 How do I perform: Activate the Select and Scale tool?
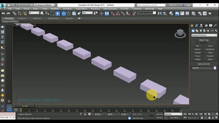[74, 13]
